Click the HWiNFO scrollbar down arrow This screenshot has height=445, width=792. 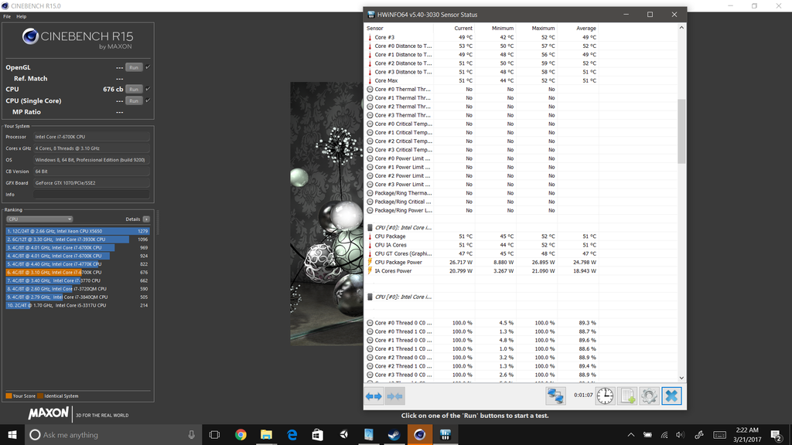point(681,377)
